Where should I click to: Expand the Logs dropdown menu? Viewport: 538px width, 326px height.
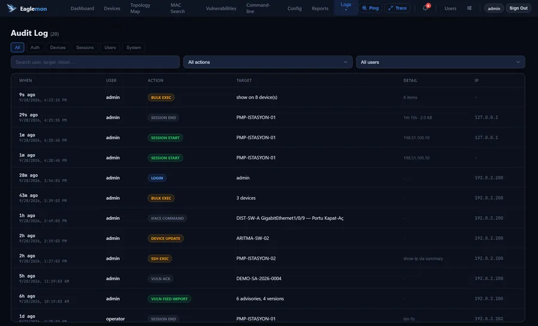(x=346, y=7)
